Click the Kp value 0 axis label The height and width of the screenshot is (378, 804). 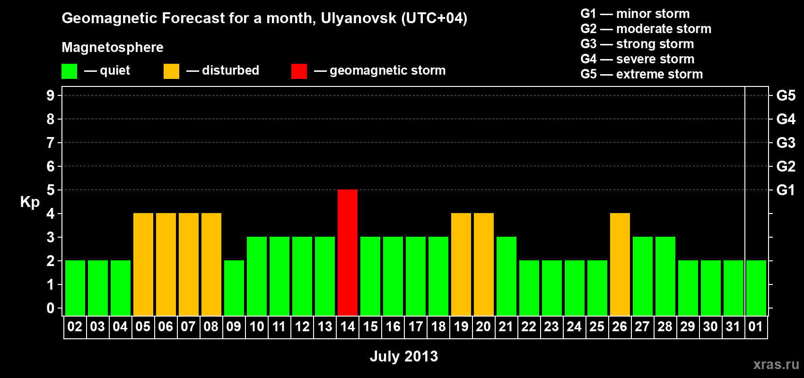point(51,308)
